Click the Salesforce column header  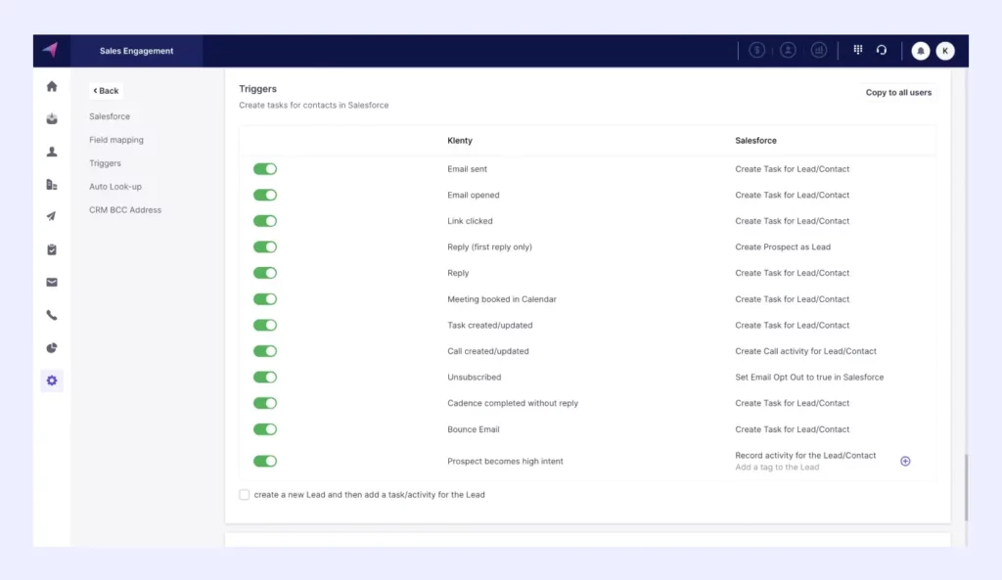[755, 141]
